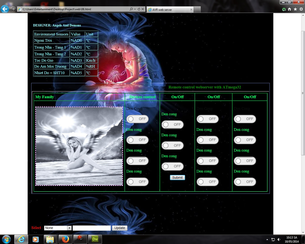Toggle the middle switch in the Submit column

[x=172, y=146]
